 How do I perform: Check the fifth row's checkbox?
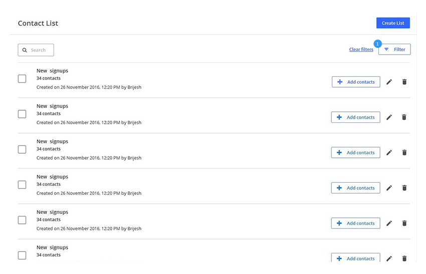(22, 220)
